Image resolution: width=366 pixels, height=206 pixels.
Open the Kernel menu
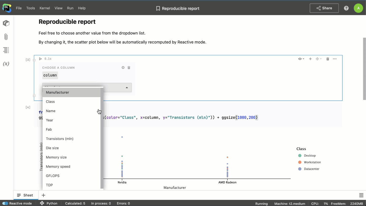click(x=45, y=8)
